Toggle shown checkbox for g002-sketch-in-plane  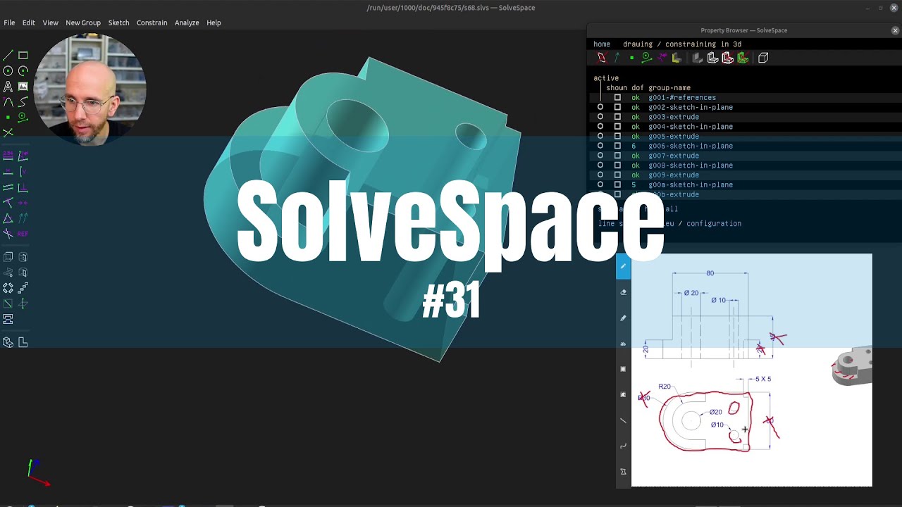617,107
